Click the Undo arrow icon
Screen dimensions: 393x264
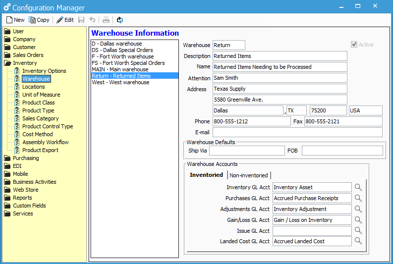[92, 20]
